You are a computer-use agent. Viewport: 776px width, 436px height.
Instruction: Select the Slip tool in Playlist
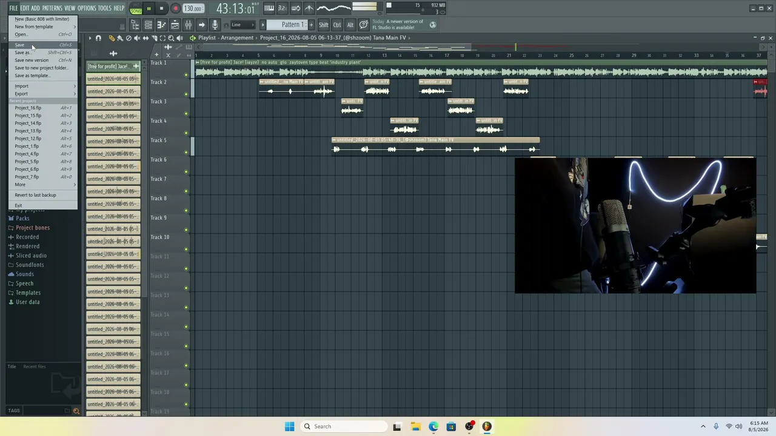145,38
